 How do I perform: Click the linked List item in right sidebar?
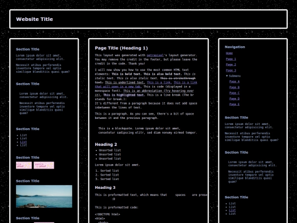point(232,210)
